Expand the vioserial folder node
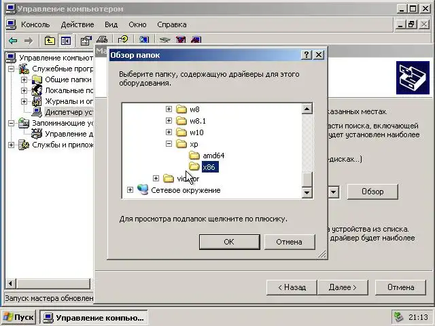Screen dimensions: 435x326 (x=156, y=178)
